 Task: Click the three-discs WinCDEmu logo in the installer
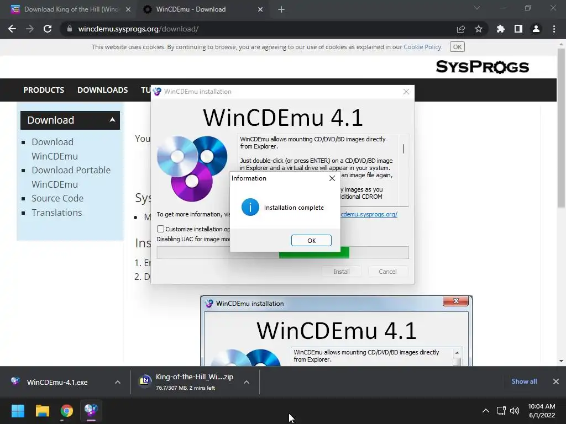coord(192,168)
